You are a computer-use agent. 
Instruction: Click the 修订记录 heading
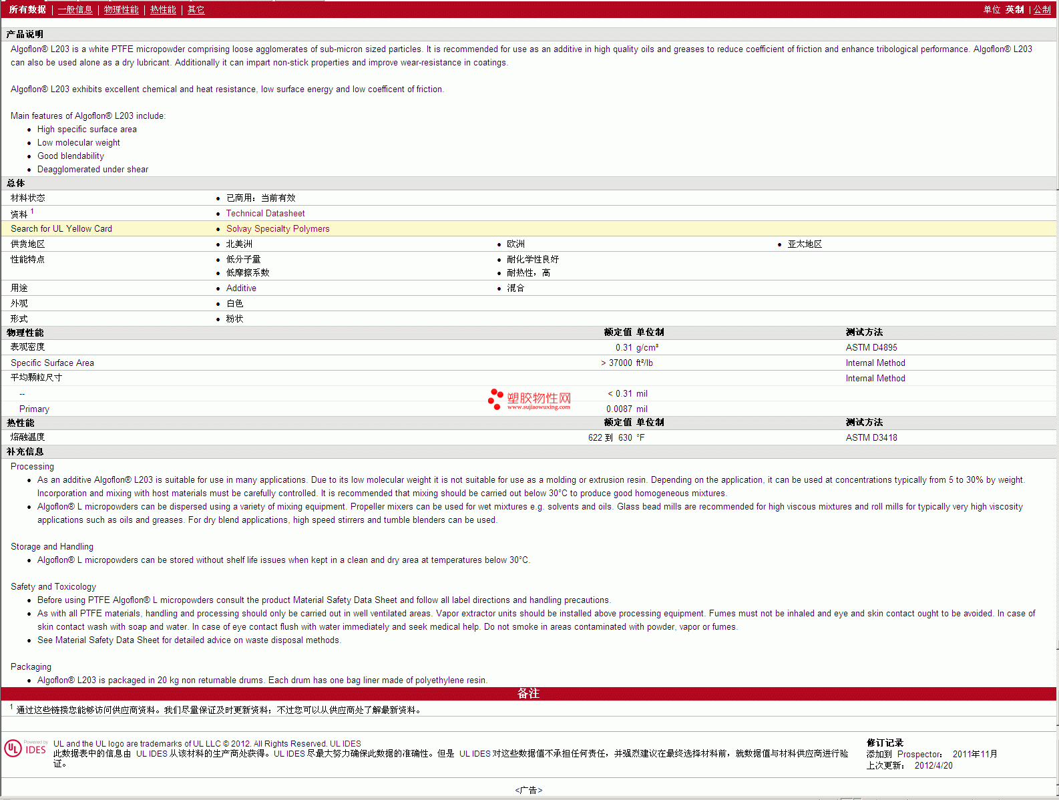click(x=885, y=743)
